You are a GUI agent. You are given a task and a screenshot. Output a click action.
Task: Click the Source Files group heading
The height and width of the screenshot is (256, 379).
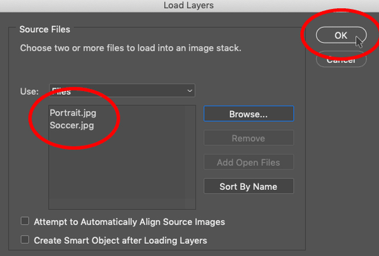click(45, 29)
